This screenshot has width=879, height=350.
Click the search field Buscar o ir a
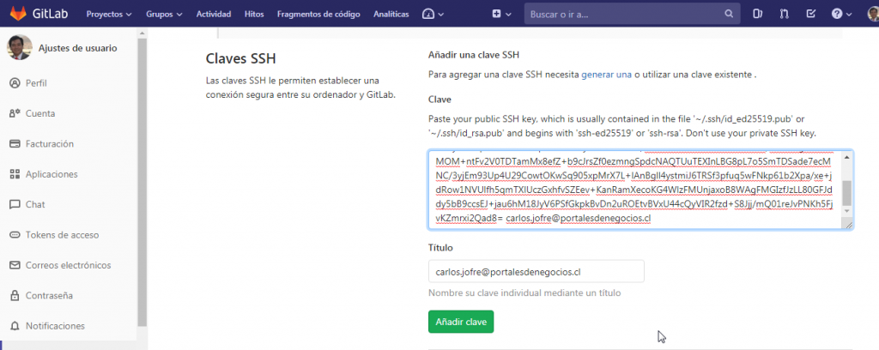coord(631,15)
